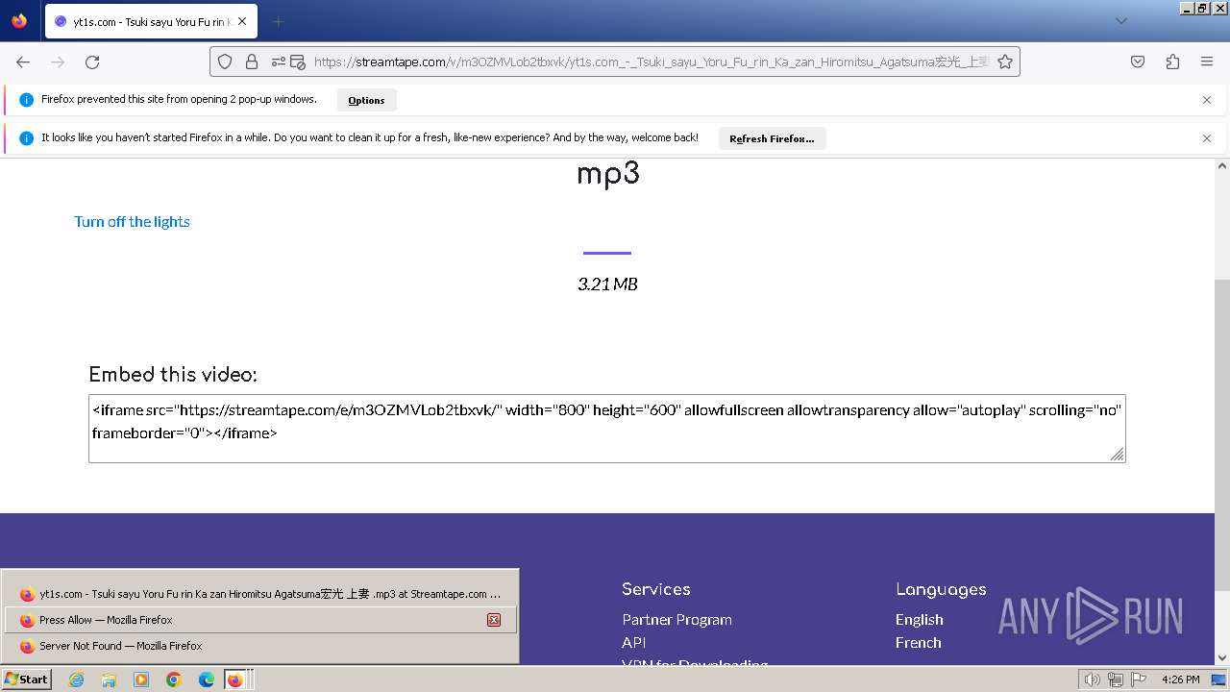
Task: Open volume control in system tray
Action: 1093,680
